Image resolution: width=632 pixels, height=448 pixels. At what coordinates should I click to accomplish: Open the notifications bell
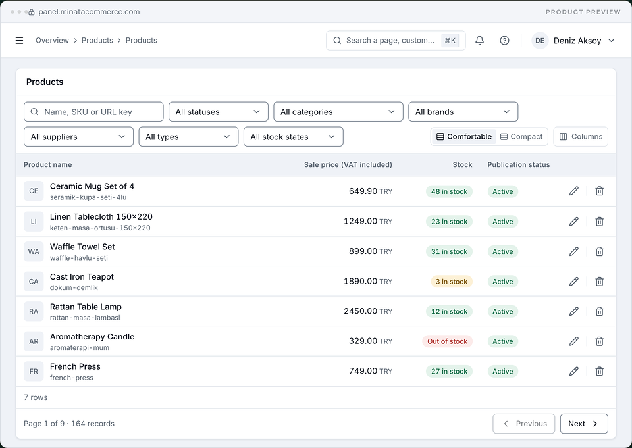tap(479, 41)
